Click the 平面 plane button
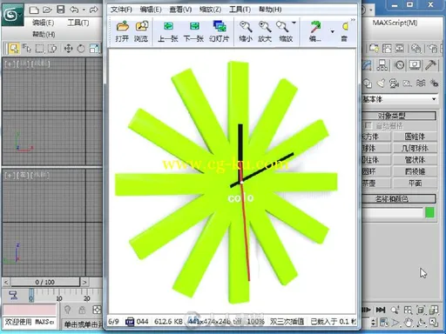Viewport: 446px width, 334px height. click(415, 183)
